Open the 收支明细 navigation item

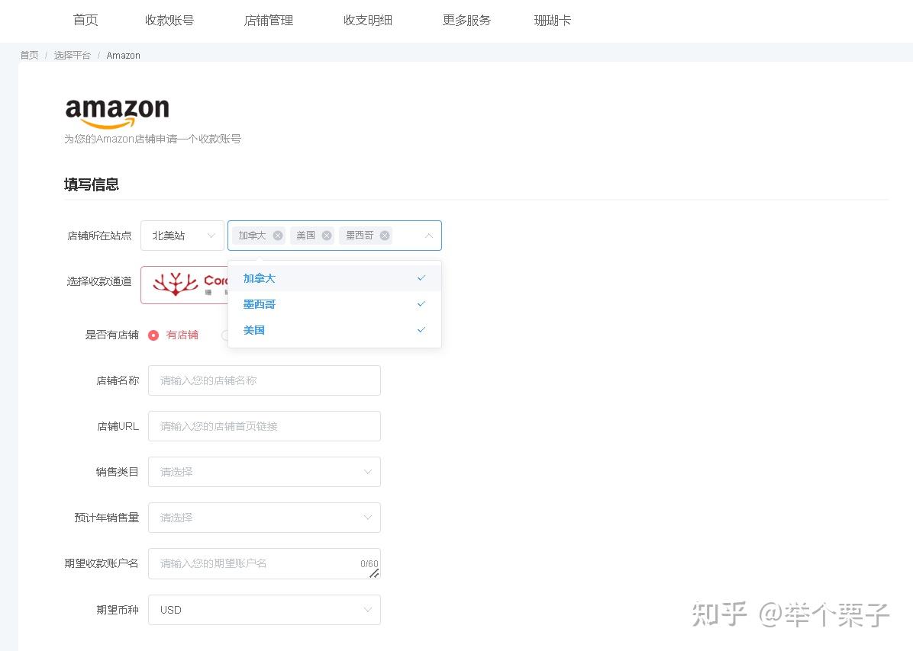(x=368, y=21)
